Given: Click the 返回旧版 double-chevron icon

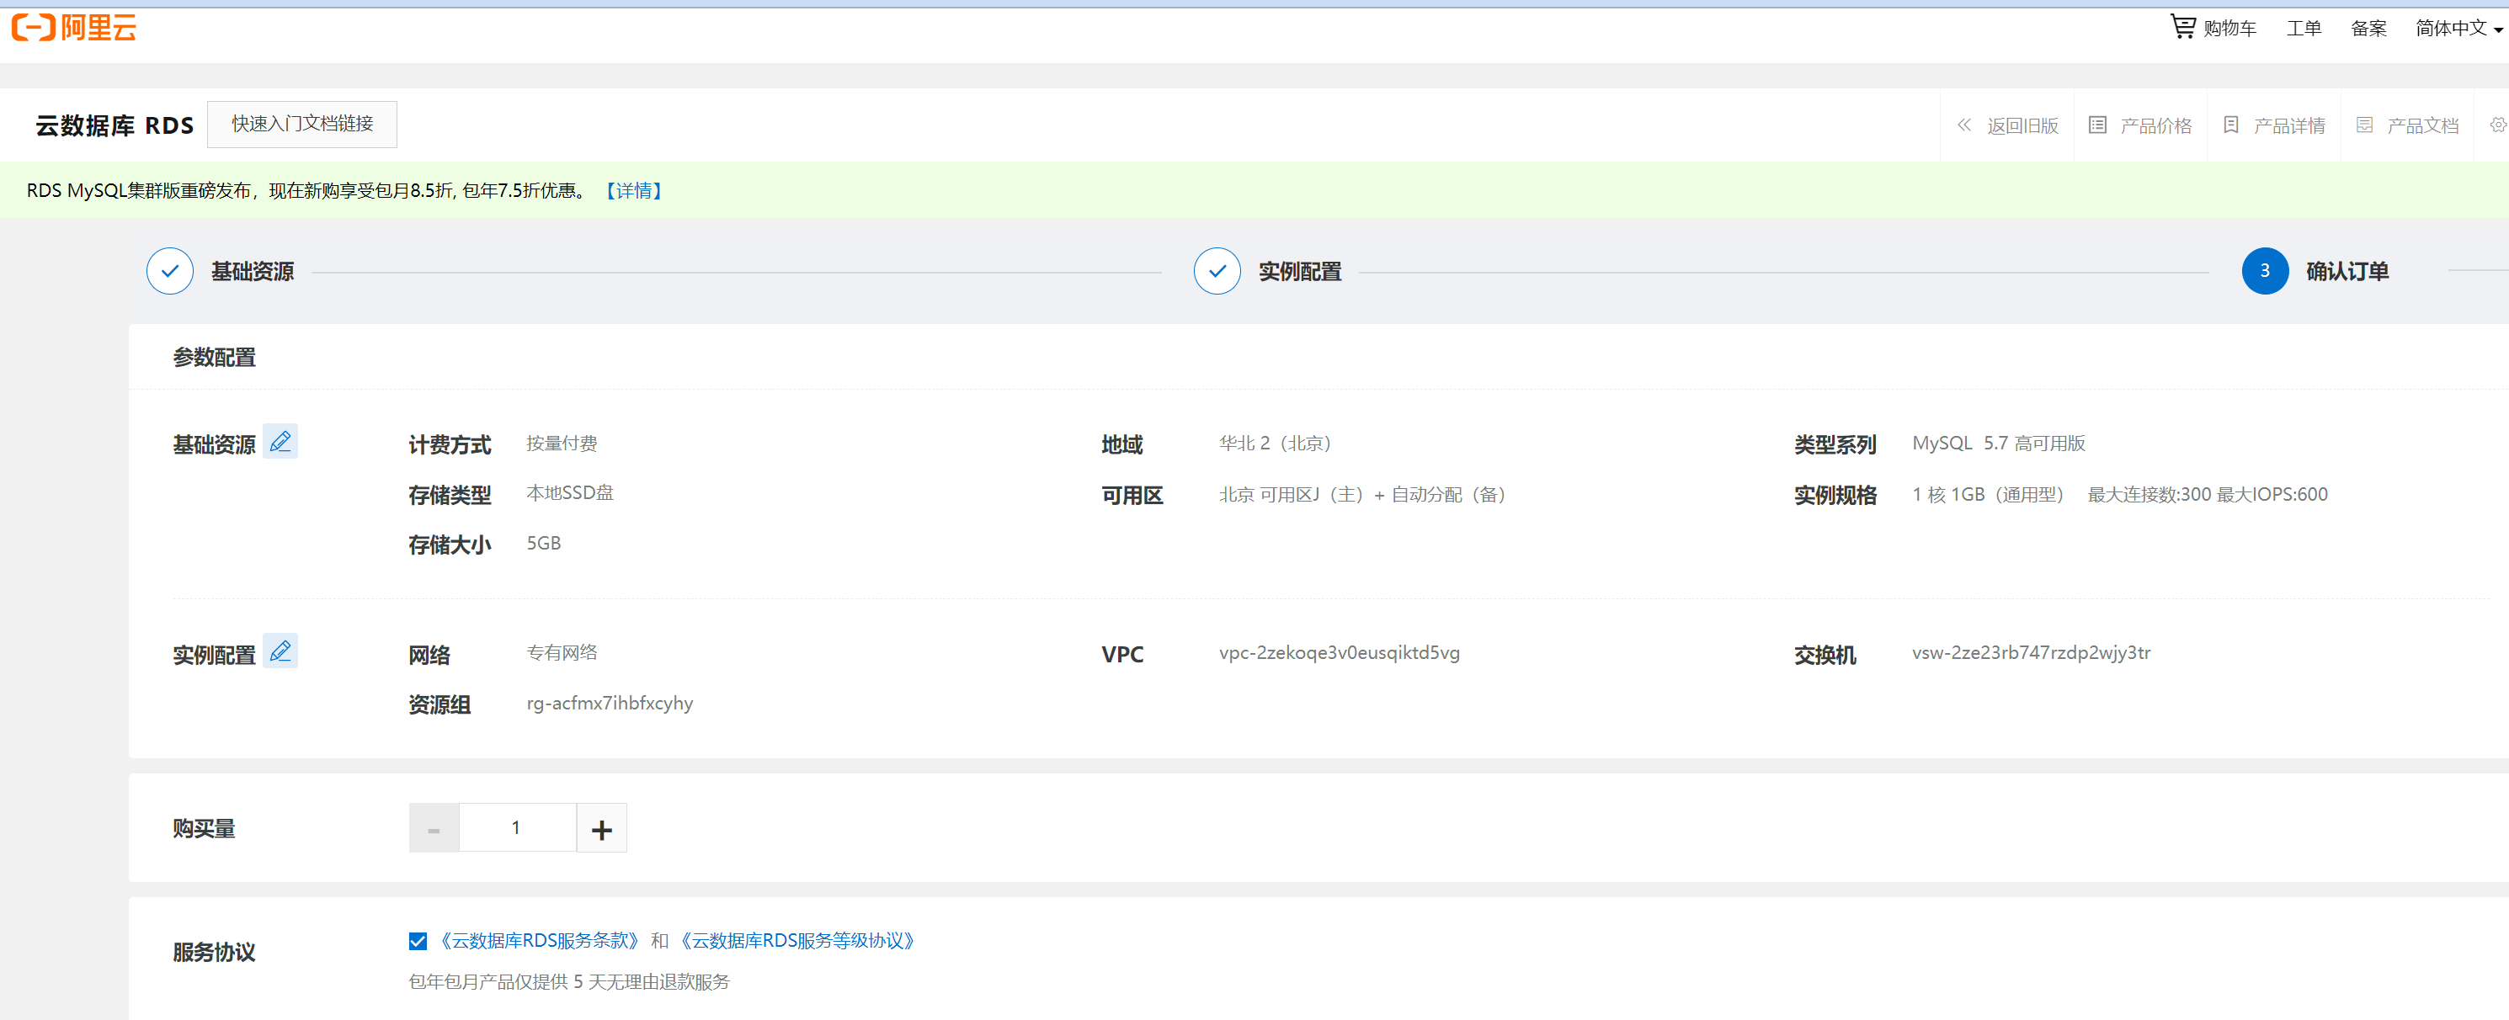Looking at the screenshot, I should (1964, 125).
